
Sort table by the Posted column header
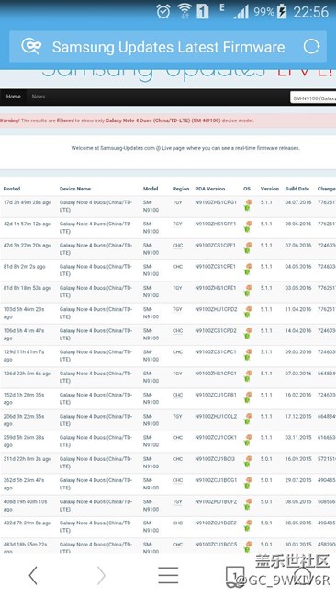point(12,189)
